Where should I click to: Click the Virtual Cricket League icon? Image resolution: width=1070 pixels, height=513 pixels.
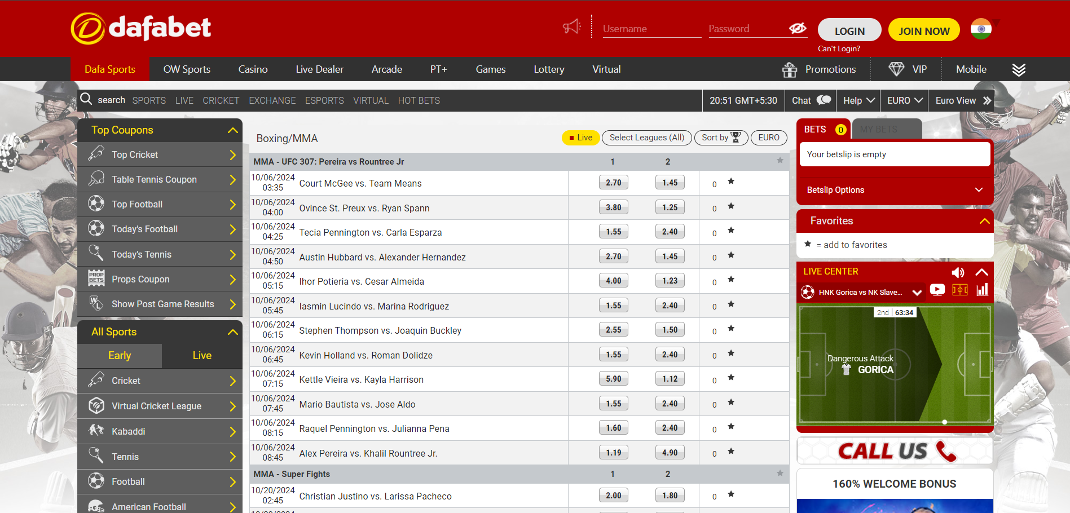pyautogui.click(x=96, y=405)
